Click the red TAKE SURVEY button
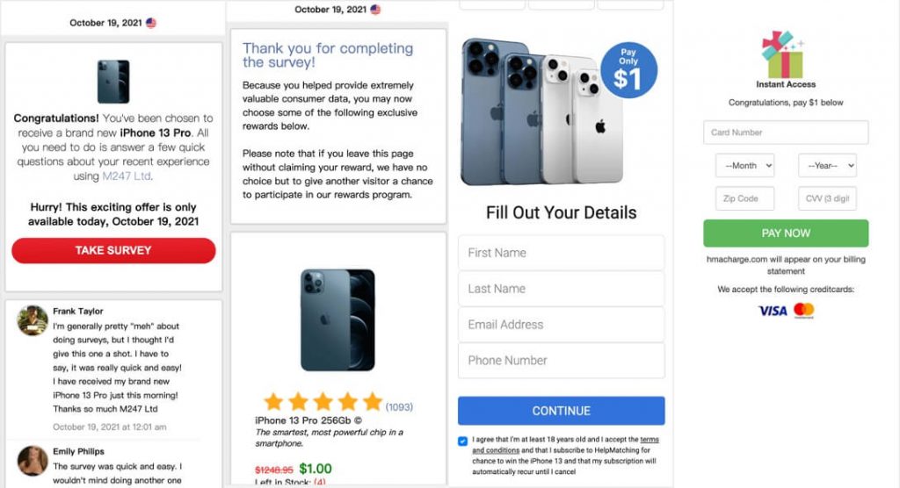Viewport: 900px width, 488px height. pyautogui.click(x=113, y=251)
